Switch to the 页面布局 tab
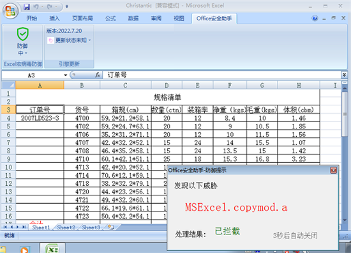This screenshot has width=351, height=253. pyautogui.click(x=82, y=19)
